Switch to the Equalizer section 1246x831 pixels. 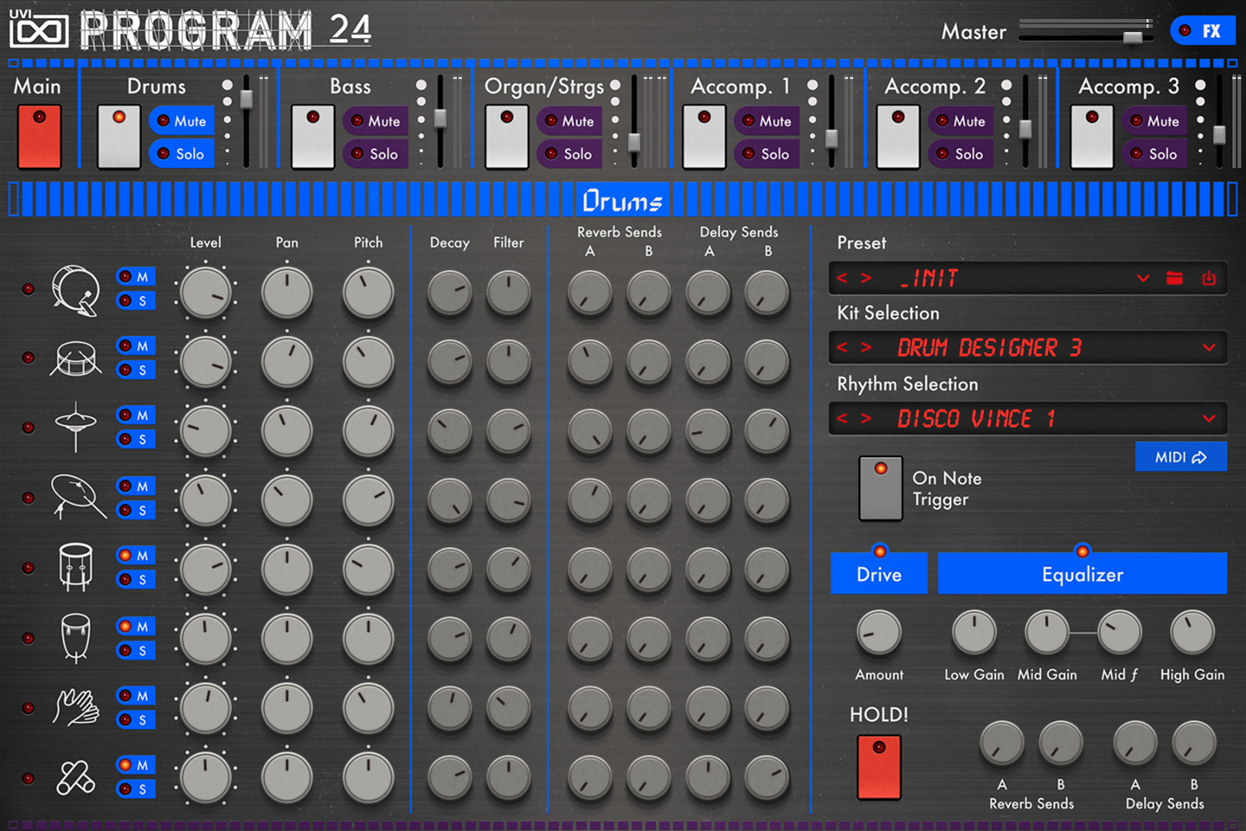1082,574
